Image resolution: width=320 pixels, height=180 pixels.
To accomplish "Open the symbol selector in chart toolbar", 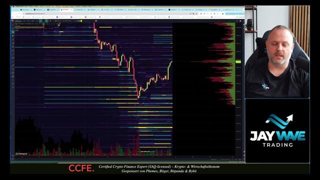I will click(18, 21).
